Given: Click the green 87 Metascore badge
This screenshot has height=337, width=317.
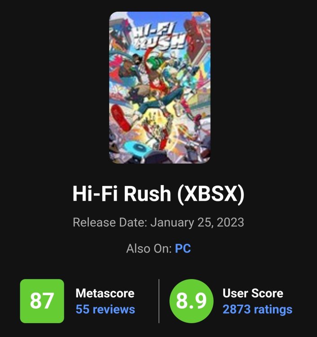Looking at the screenshot, I should pyautogui.click(x=42, y=301).
